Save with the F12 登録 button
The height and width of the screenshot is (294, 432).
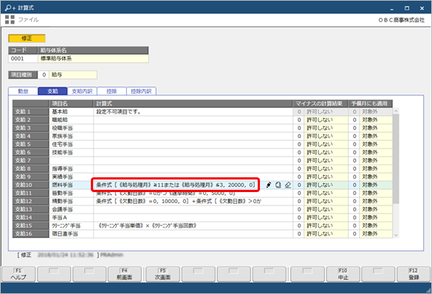(x=414, y=274)
